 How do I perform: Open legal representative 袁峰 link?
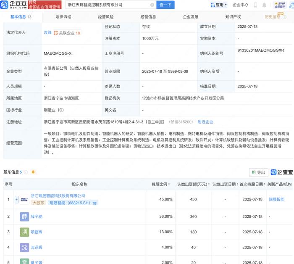click(47, 32)
